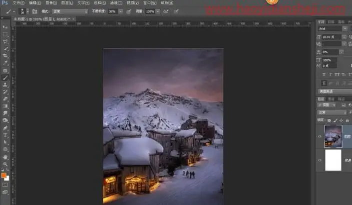Change screen mode at toolbox bottom
This screenshot has height=205, width=352.
click(5, 192)
